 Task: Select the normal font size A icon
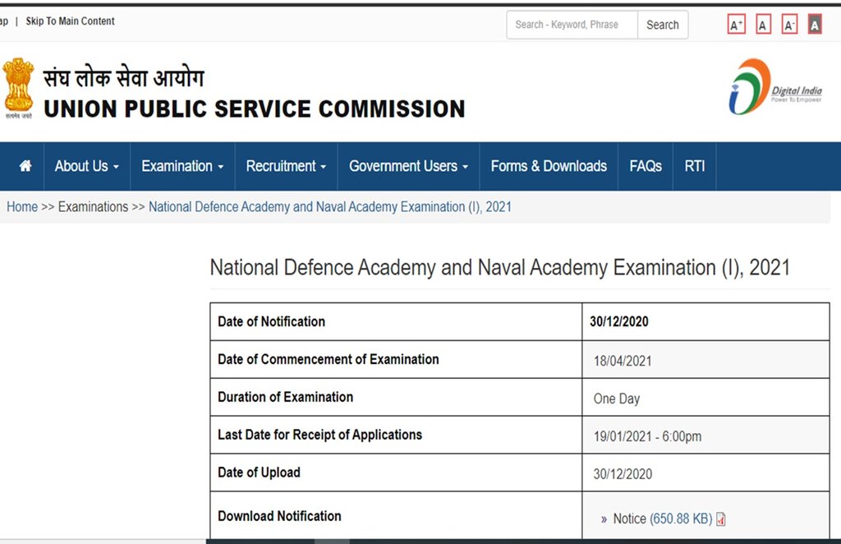(x=762, y=24)
